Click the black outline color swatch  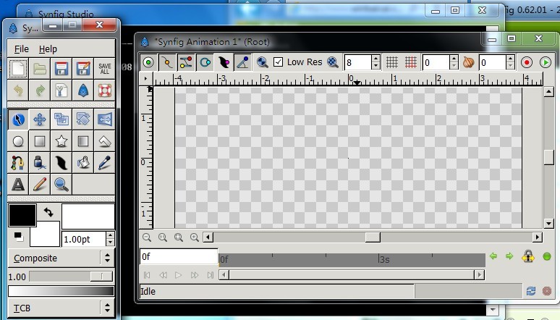tap(22, 215)
